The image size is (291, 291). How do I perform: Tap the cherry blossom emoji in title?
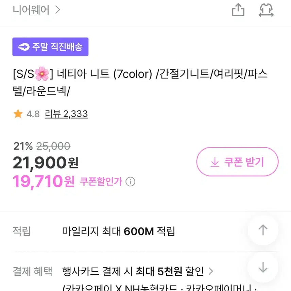click(x=42, y=73)
